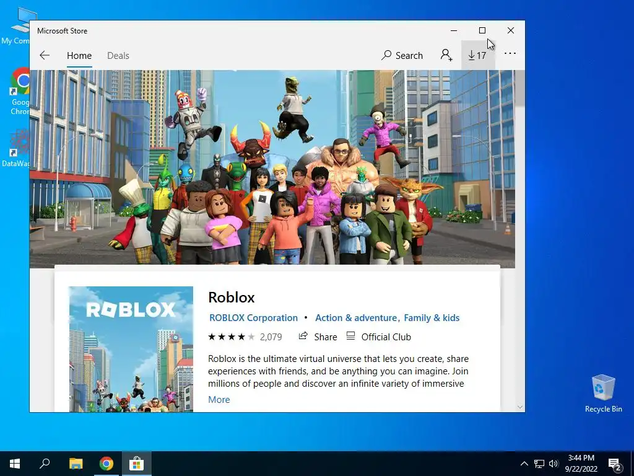Go back with the Store back arrow
The image size is (634, 476).
tap(45, 55)
